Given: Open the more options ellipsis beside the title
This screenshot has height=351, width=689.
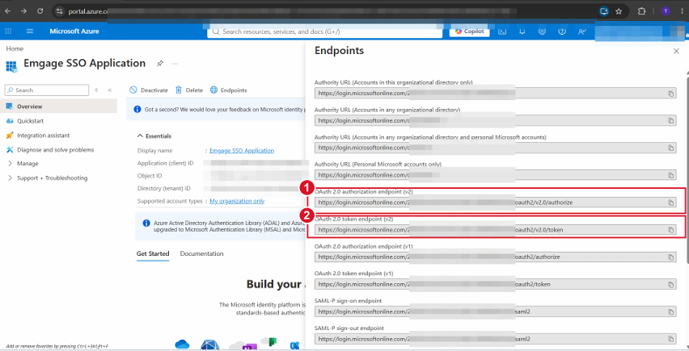Looking at the screenshot, I should click(175, 64).
